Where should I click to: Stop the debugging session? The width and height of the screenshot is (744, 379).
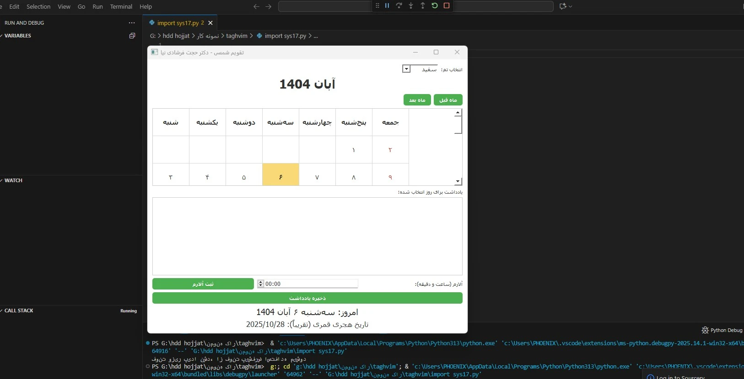(447, 6)
